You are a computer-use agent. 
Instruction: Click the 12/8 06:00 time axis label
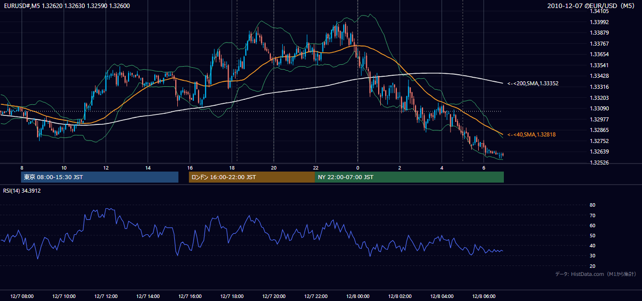point(483,296)
